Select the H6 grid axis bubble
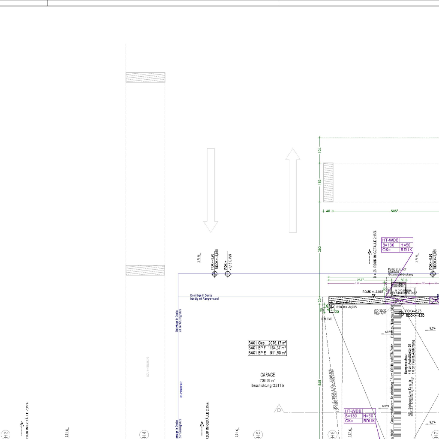The height and width of the screenshot is (439, 439). tap(331, 434)
